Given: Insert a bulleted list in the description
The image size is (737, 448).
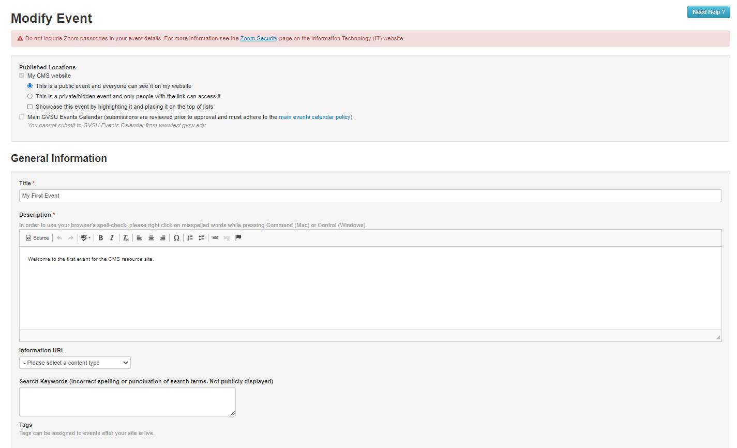Looking at the screenshot, I should tap(201, 237).
